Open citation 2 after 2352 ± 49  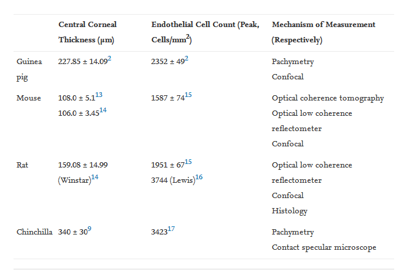(x=186, y=59)
